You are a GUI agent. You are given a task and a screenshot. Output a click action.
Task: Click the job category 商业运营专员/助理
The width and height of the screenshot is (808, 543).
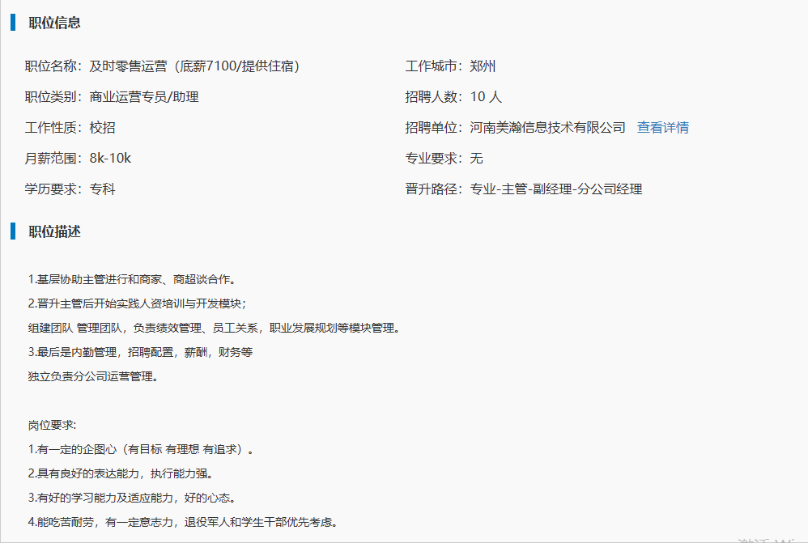(x=144, y=97)
